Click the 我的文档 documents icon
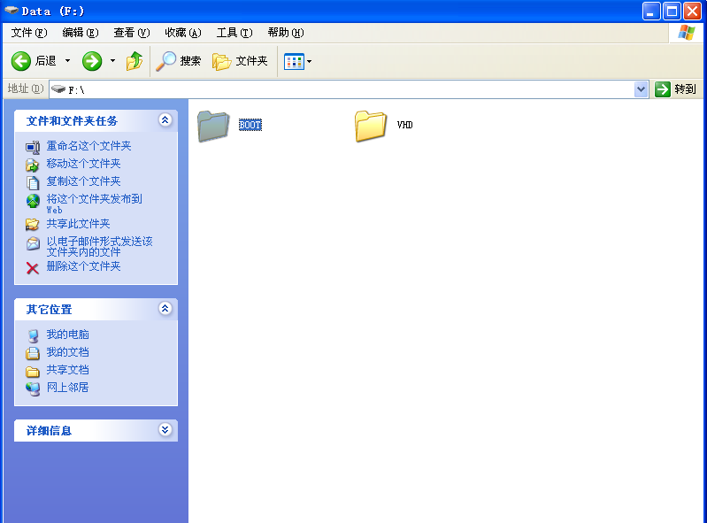This screenshot has width=707, height=523. click(x=33, y=353)
